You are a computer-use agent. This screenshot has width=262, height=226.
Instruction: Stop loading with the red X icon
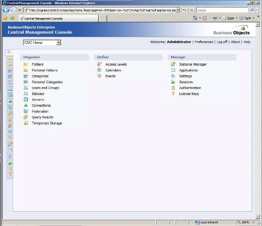tap(192, 10)
